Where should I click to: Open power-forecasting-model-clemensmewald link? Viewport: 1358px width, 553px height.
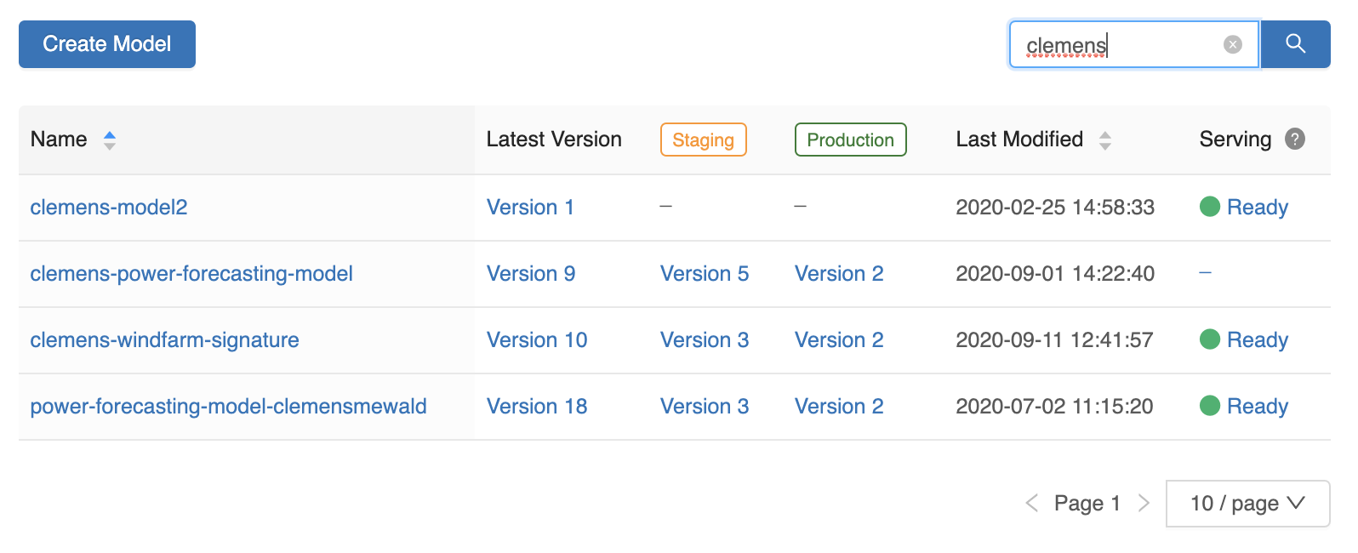(x=228, y=406)
